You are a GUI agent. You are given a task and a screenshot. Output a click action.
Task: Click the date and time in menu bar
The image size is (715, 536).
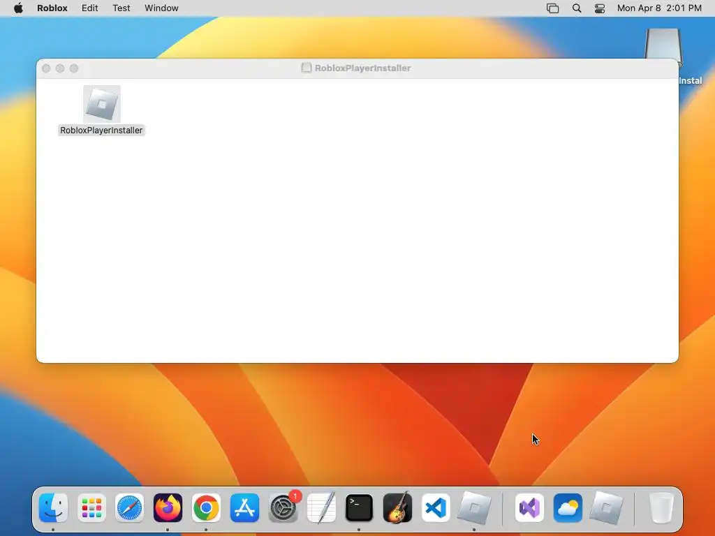tap(659, 8)
